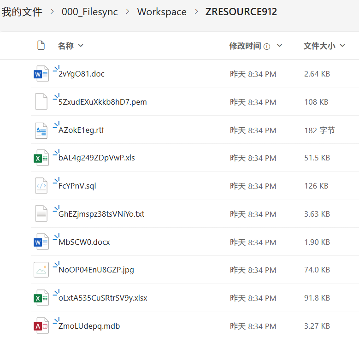Go to 我的文件 breadcrumb
This screenshot has height=337, width=359.
point(22,12)
